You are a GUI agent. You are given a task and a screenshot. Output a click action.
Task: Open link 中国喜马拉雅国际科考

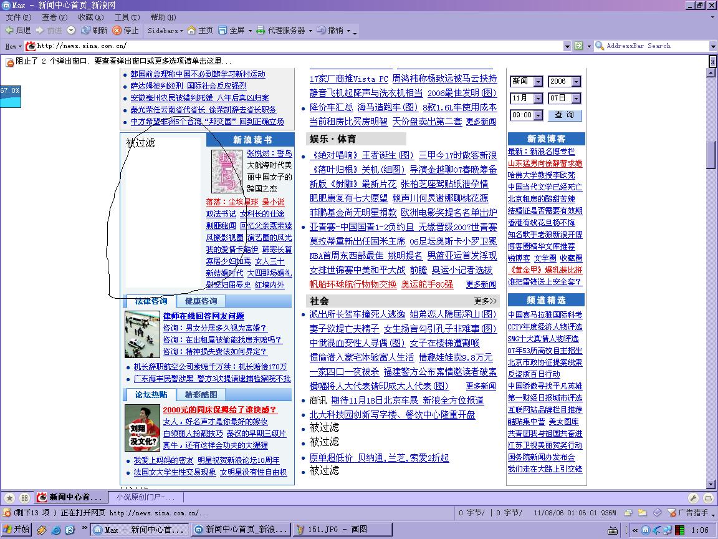click(545, 315)
